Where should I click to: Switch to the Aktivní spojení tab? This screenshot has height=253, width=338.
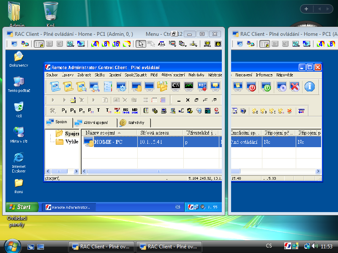point(95,123)
